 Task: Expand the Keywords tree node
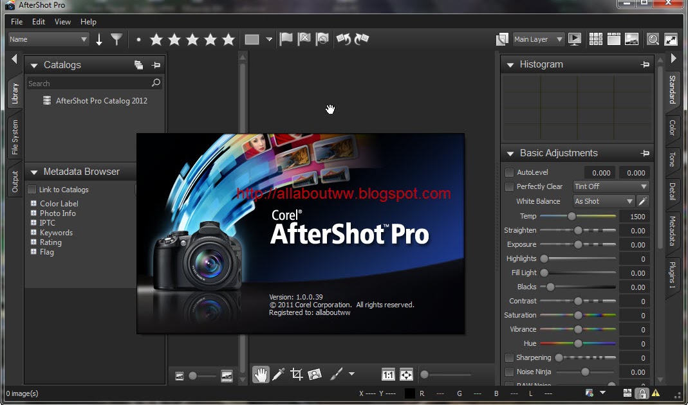[x=33, y=232]
